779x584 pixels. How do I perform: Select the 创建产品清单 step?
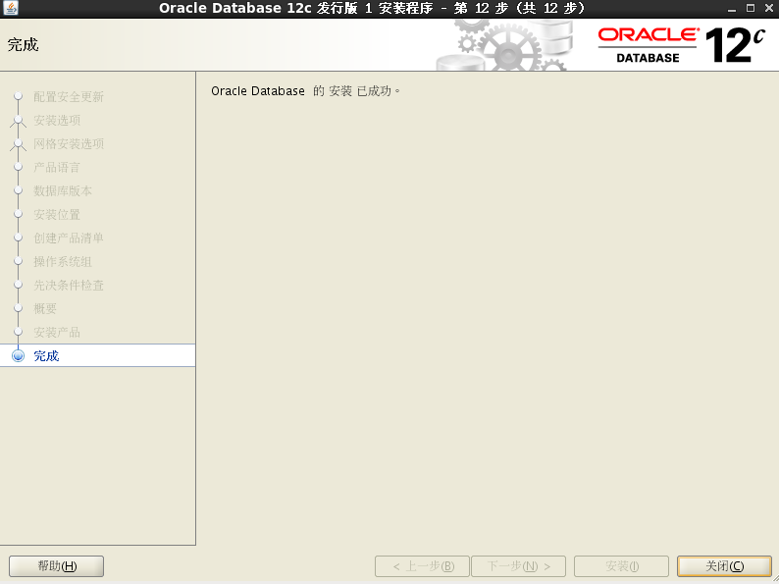[69, 239]
